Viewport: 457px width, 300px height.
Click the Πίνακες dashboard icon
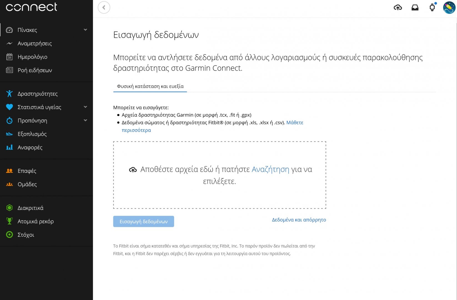click(9, 30)
